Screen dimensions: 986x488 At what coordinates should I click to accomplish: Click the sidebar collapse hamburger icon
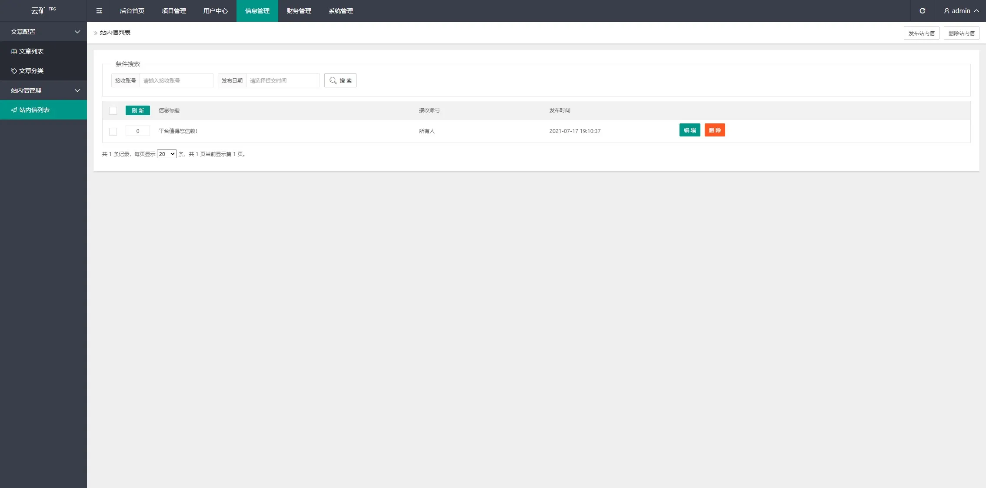point(99,11)
